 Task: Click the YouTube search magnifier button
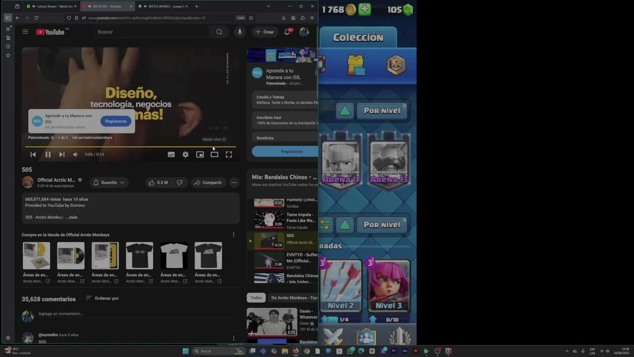click(x=219, y=32)
